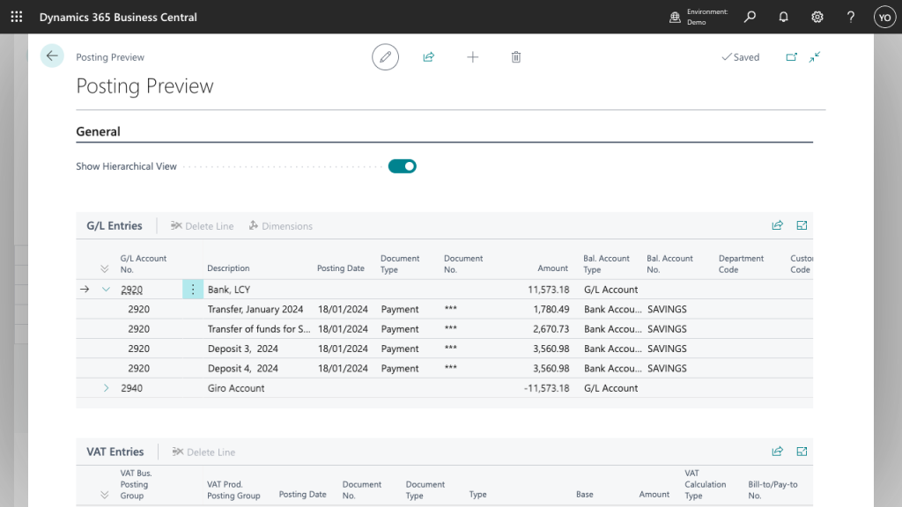The width and height of the screenshot is (902, 507).
Task: Sort G/L Entries by Amount column
Action: 553,268
